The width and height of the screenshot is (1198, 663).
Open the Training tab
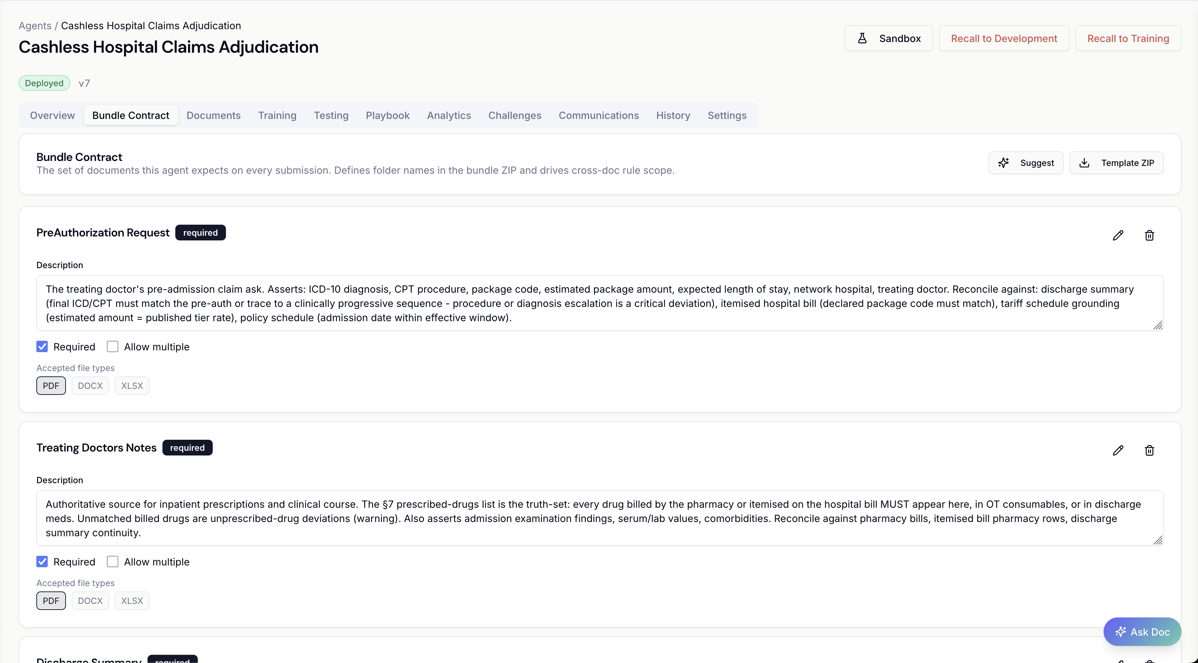(277, 115)
